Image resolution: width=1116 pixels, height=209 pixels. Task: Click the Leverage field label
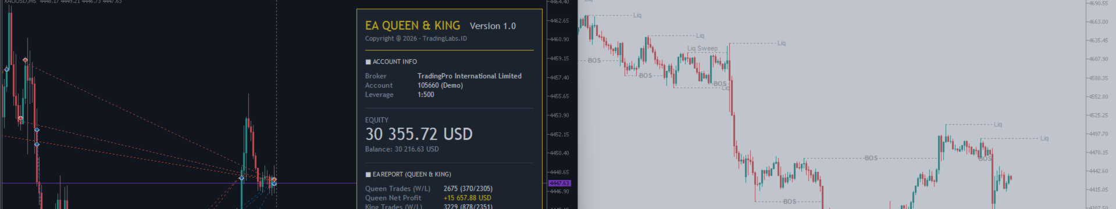379,95
